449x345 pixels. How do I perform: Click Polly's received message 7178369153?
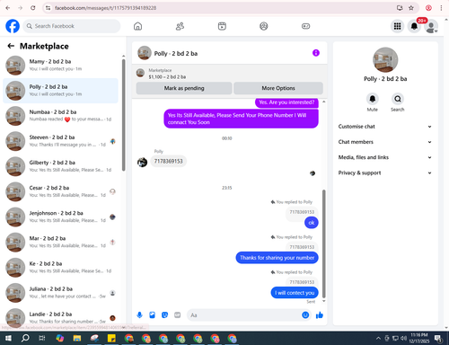click(x=168, y=161)
